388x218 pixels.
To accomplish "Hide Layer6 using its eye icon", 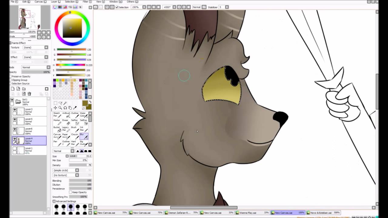I will pyautogui.click(x=15, y=129).
